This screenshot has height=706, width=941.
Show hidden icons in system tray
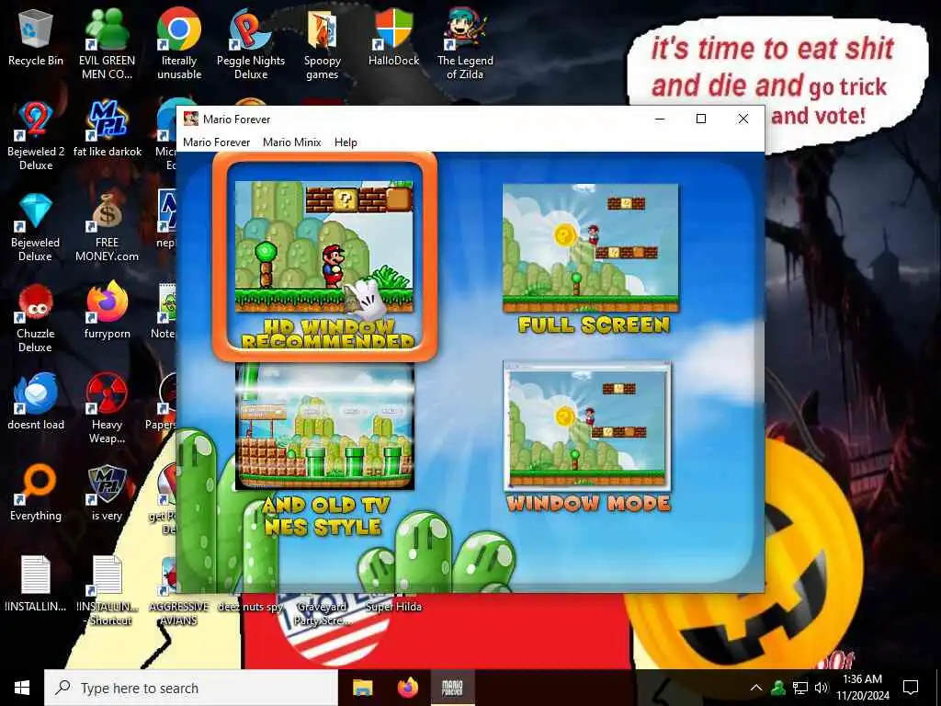tap(756, 688)
